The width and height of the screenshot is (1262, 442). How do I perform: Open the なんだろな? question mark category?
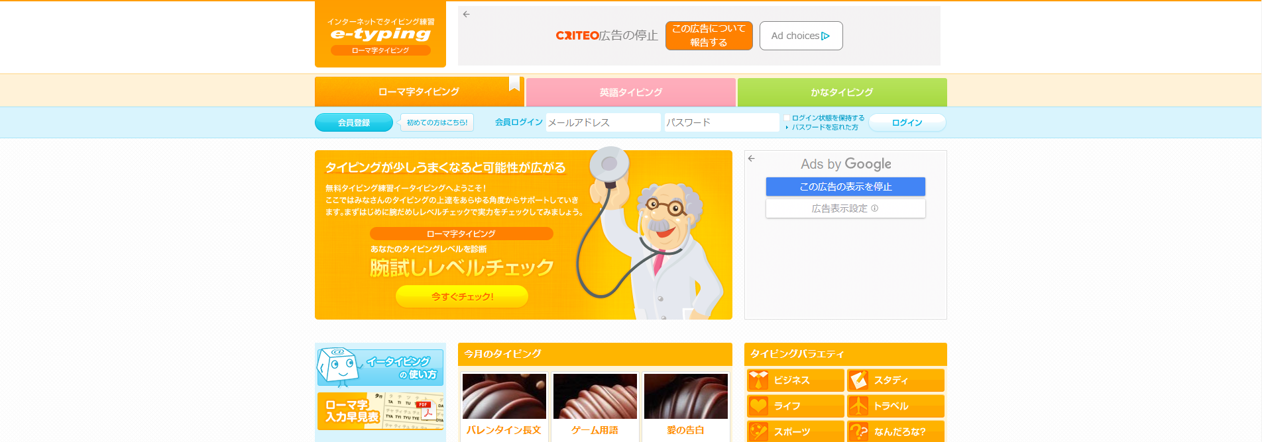[x=858, y=431]
